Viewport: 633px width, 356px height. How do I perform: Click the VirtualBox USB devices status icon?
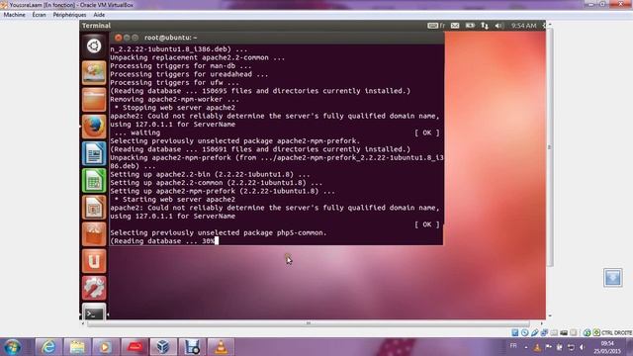(534, 332)
